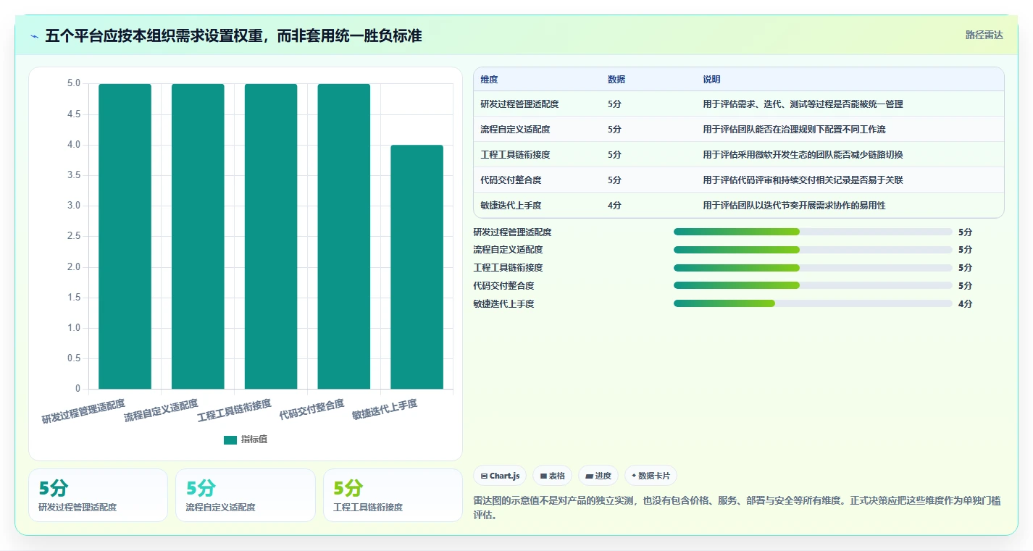Image resolution: width=1033 pixels, height=551 pixels.
Task: Select the 研发过程管理适配度 table cell
Action: (519, 104)
